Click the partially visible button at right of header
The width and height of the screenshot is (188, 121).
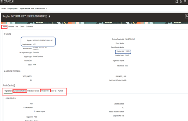click(187, 16)
